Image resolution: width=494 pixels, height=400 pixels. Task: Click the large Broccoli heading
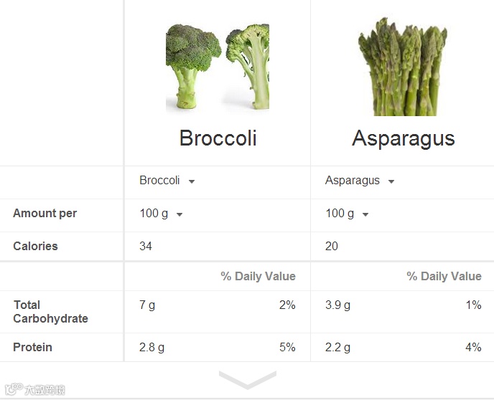[x=218, y=138]
